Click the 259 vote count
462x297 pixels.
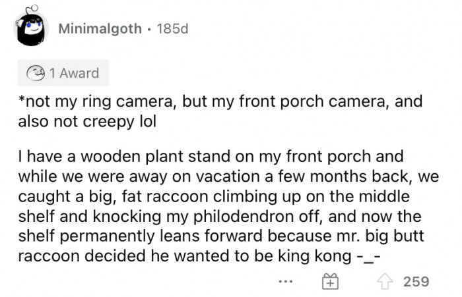click(416, 281)
